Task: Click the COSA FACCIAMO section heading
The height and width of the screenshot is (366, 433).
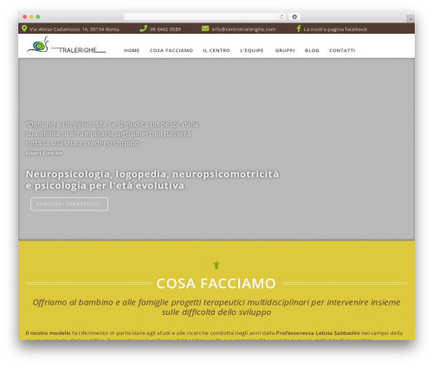Action: [216, 283]
